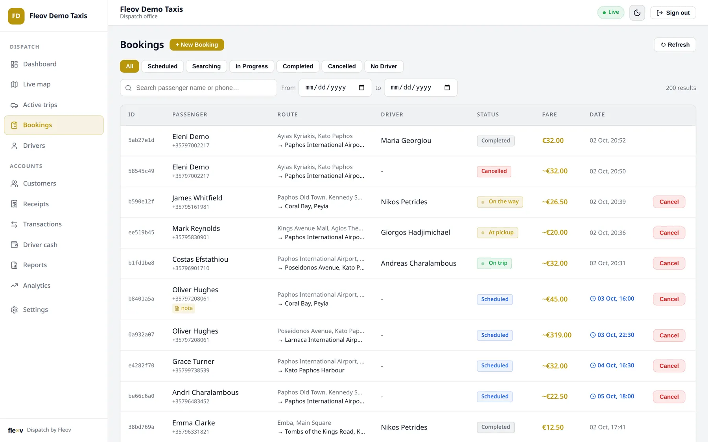This screenshot has width=708, height=442.
Task: Create a New Booking
Action: tap(197, 45)
